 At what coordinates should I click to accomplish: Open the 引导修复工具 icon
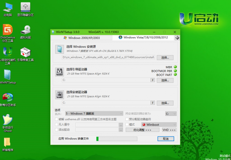pyautogui.click(x=25, y=54)
